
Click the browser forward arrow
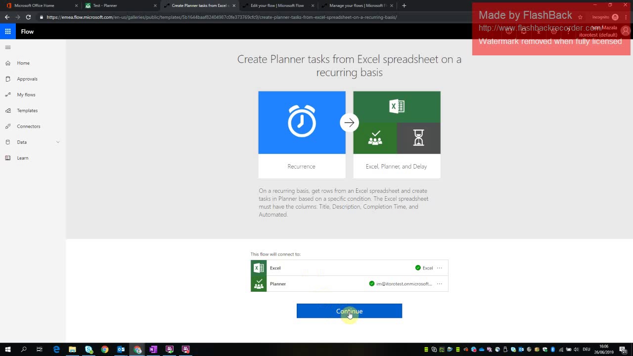[17, 17]
